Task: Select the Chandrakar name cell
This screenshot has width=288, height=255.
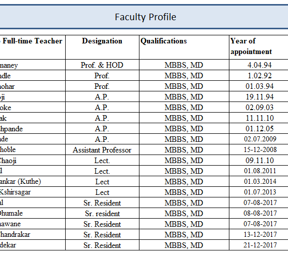Action: tap(32, 235)
